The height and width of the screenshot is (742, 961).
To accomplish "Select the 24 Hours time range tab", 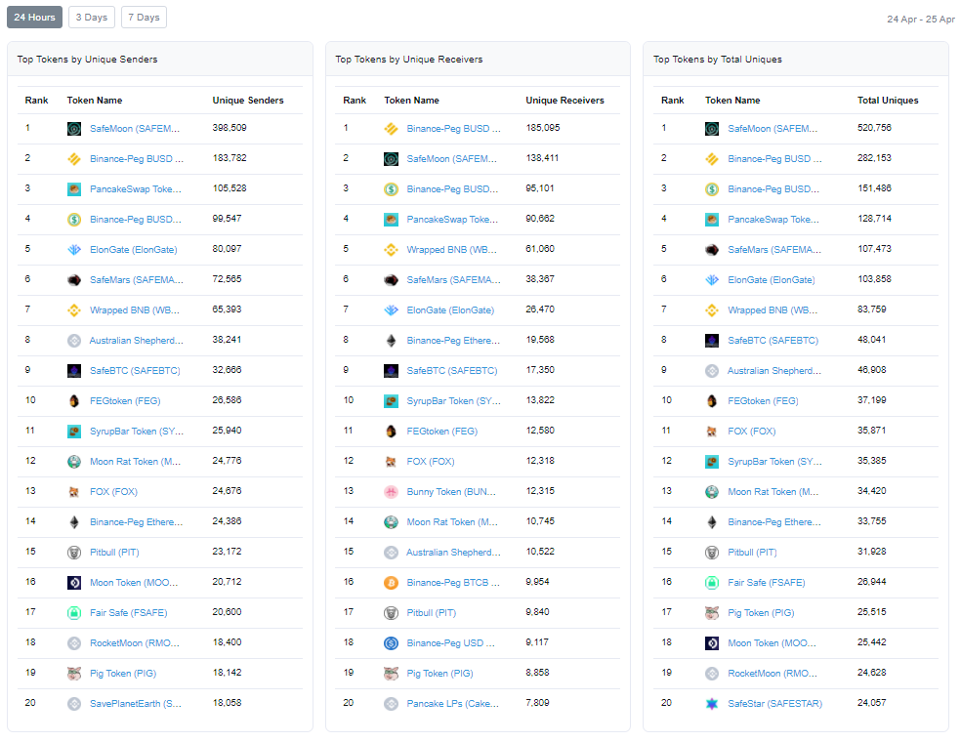I will tap(35, 18).
